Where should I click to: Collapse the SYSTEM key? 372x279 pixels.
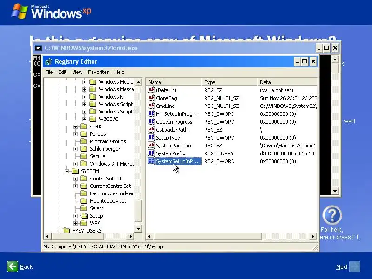click(66, 171)
